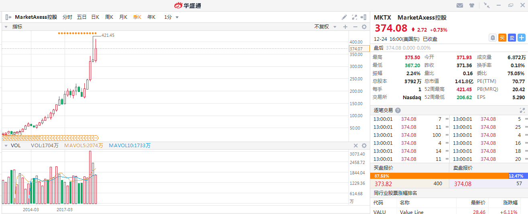Sort by 涨跌幅 column header
Viewport: 528px width, 214px height.
(x=510, y=203)
